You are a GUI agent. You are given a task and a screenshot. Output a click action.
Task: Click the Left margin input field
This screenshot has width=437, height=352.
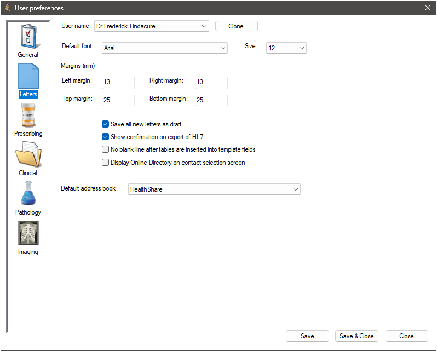(x=118, y=83)
